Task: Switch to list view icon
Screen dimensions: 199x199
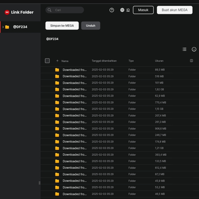Action: point(184,49)
